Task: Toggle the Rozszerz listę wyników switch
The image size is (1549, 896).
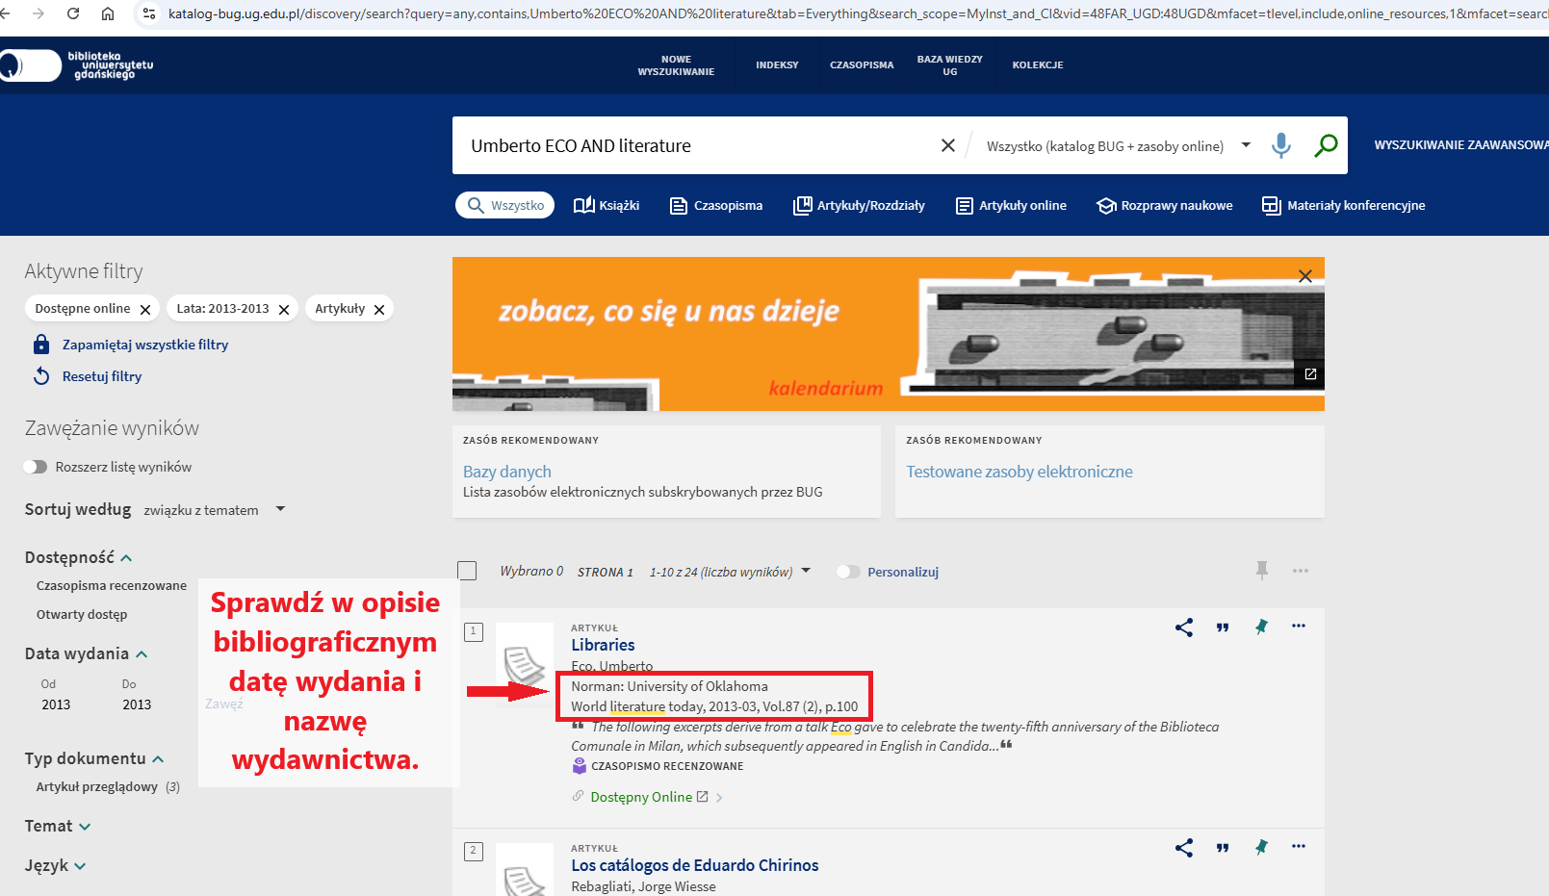Action: 36,467
